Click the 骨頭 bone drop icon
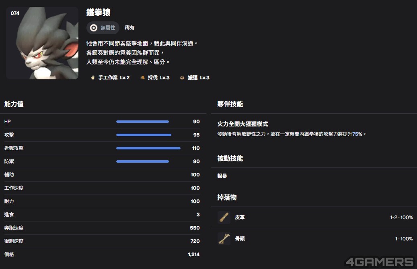This screenshot has height=269, width=417. (224, 239)
